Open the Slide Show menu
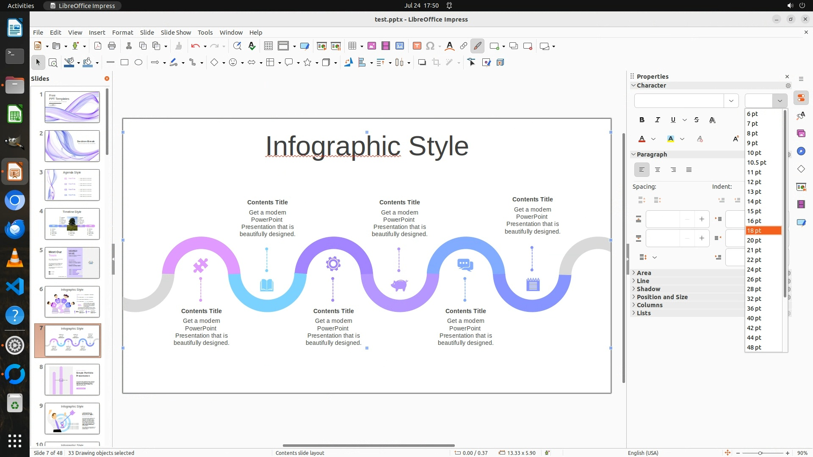Screen dimensions: 813x457 [x=176, y=33]
